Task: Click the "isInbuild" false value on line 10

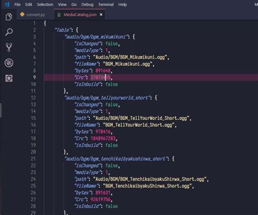Action: tap(112, 84)
